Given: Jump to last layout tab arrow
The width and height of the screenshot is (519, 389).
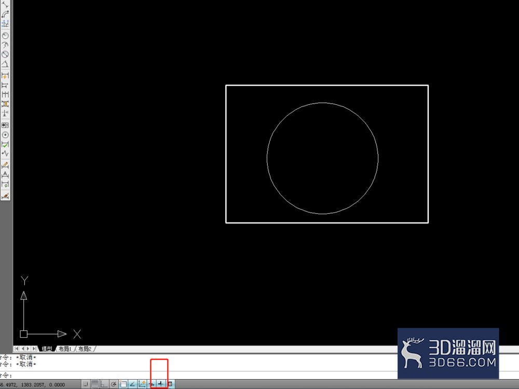Looking at the screenshot, I should pos(34,349).
